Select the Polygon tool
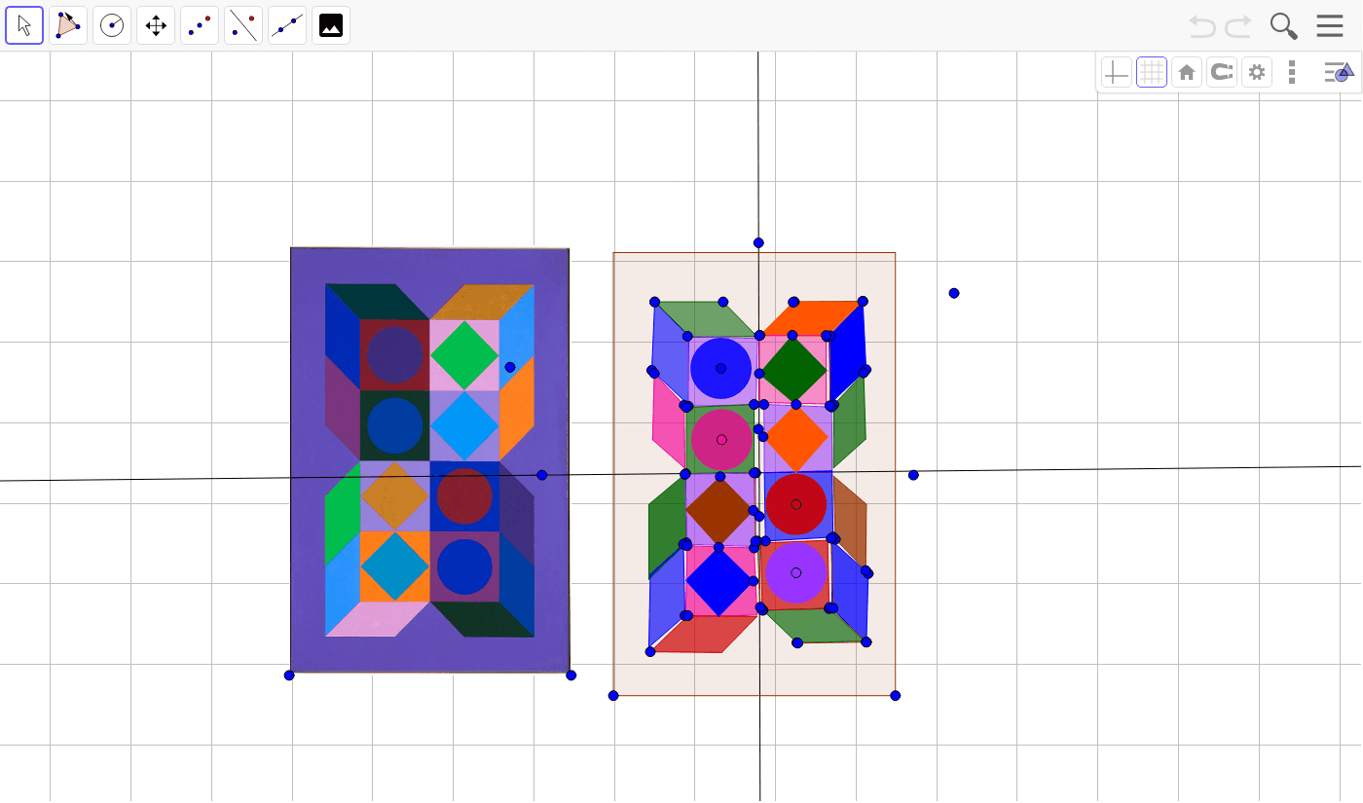Screen dimensions: 1363x803 [68, 25]
